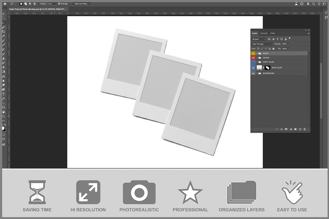This screenshot has height=219, width=329.
Task: Select the Rectangular Marquee tool
Action: tap(4, 18)
